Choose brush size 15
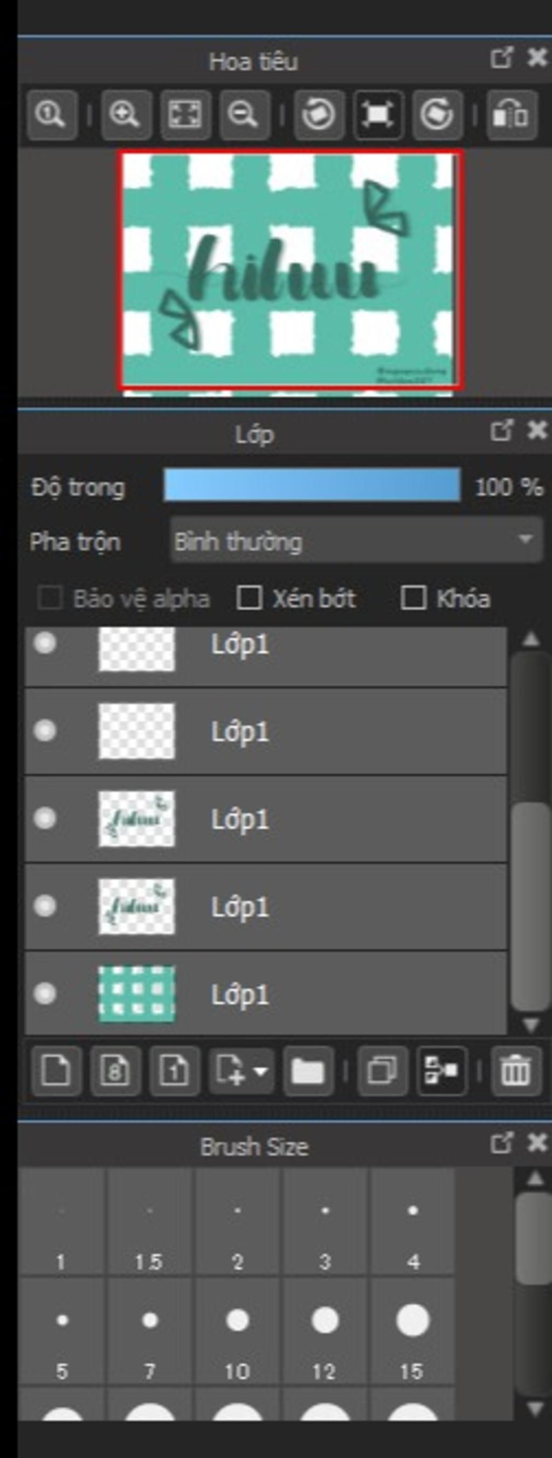The image size is (552, 1458). [412, 1332]
